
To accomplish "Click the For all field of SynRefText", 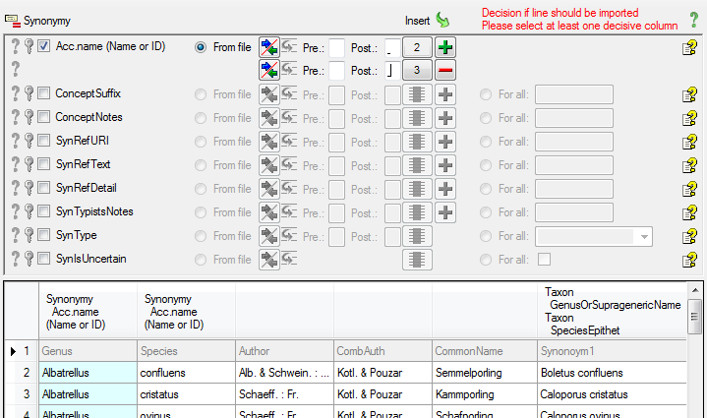I will pyautogui.click(x=573, y=165).
